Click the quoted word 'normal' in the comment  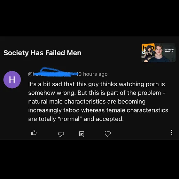pos(70,119)
